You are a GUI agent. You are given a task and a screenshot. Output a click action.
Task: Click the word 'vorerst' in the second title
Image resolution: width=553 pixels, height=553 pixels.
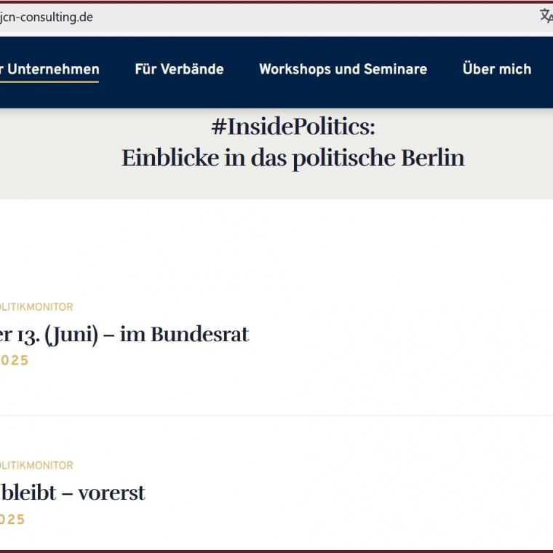(111, 493)
